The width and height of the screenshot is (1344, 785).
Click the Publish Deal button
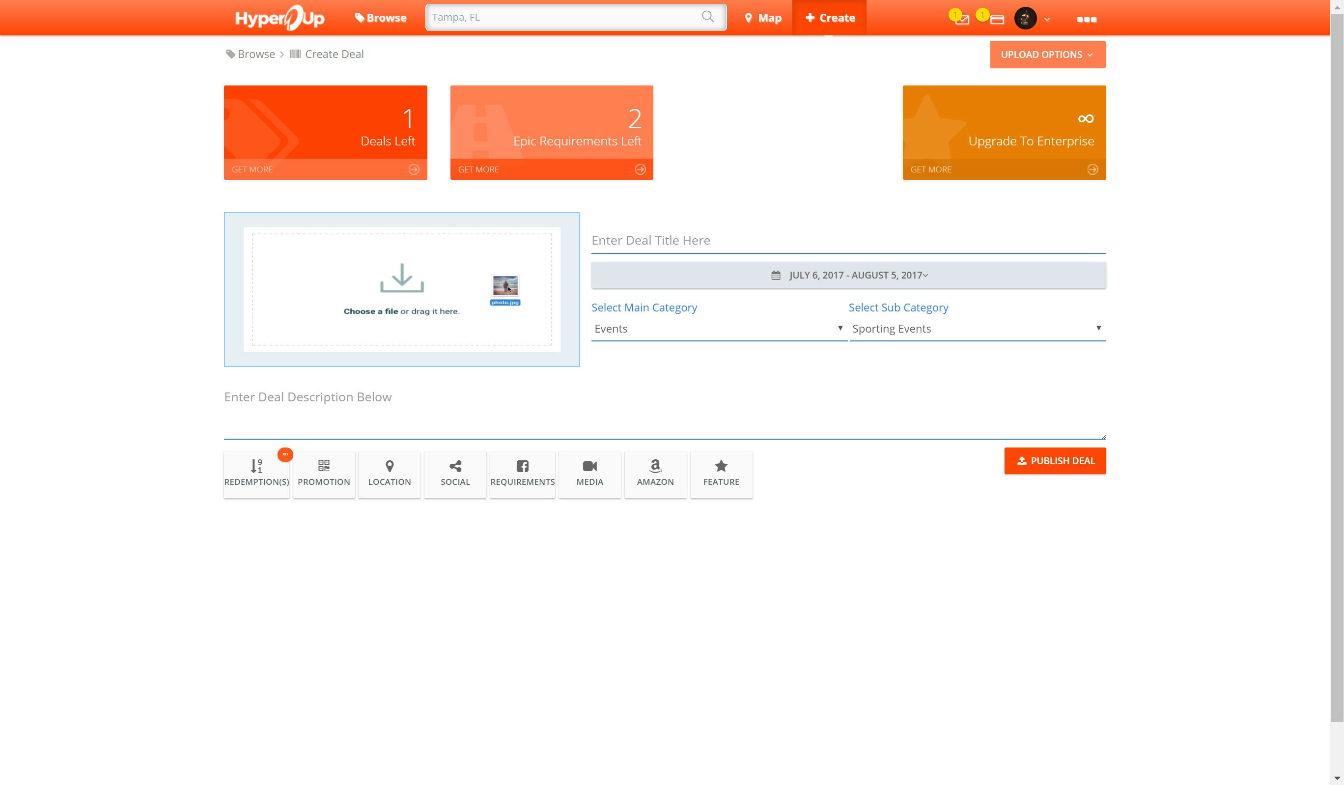coord(1054,461)
